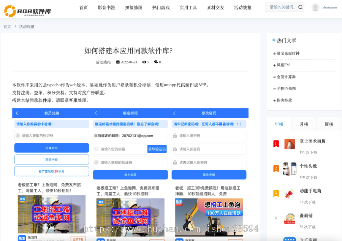Open 热门游戏 navigation item
This screenshot has width=342, height=241.
click(x=161, y=8)
